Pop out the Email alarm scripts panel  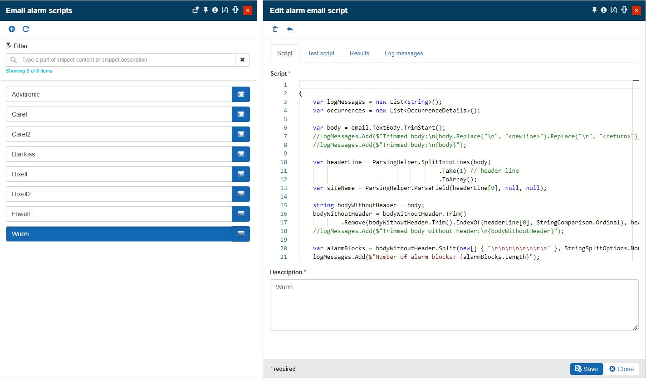[x=196, y=10]
